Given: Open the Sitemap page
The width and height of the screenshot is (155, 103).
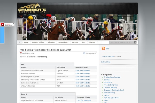Looking at the screenshot, I should 92,42.
